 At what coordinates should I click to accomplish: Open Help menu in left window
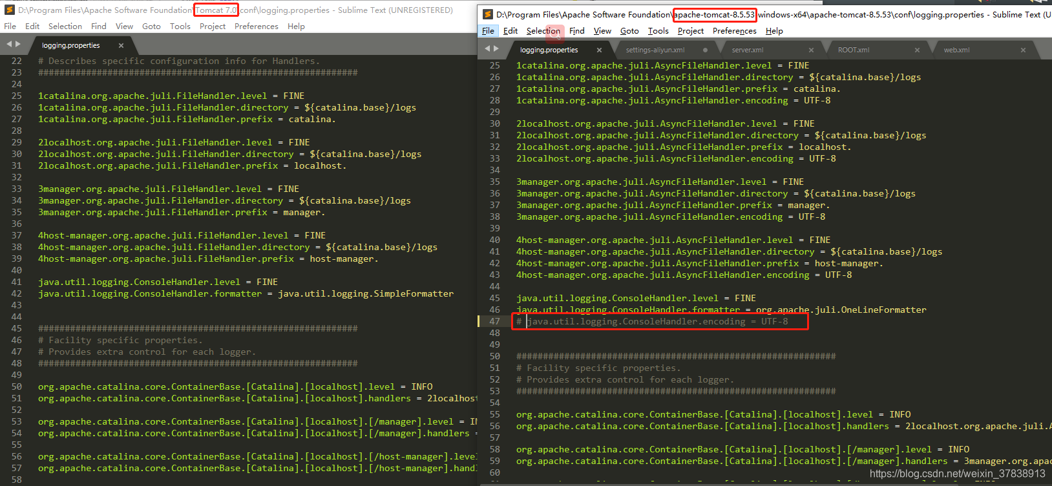pyautogui.click(x=296, y=26)
